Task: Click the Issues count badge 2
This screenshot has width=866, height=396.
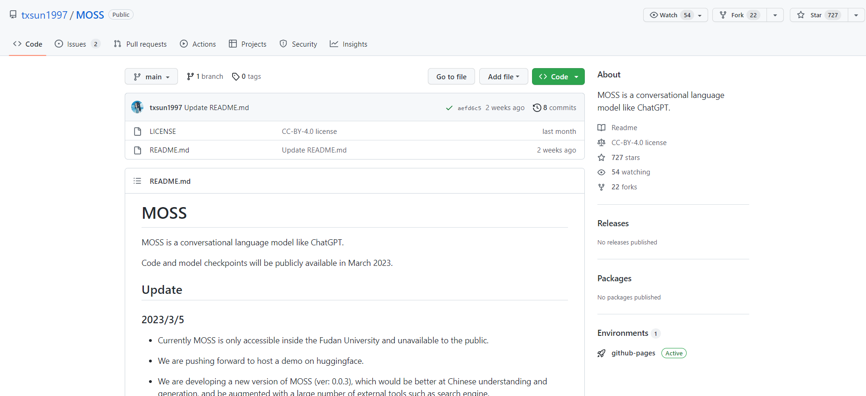Action: (96, 44)
